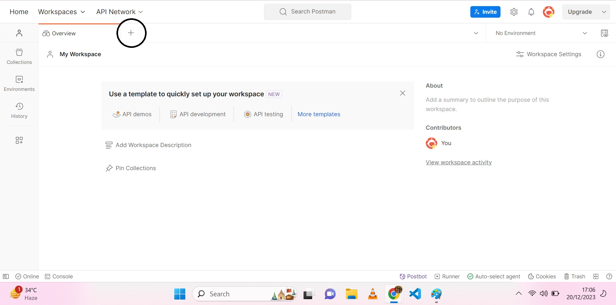
Task: Open the No Environment selector dropdown
Action: (x=541, y=33)
